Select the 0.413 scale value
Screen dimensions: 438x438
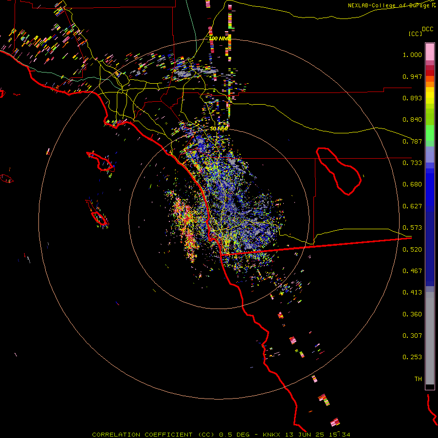pos(412,292)
